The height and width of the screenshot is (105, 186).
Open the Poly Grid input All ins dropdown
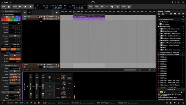tap(53, 16)
